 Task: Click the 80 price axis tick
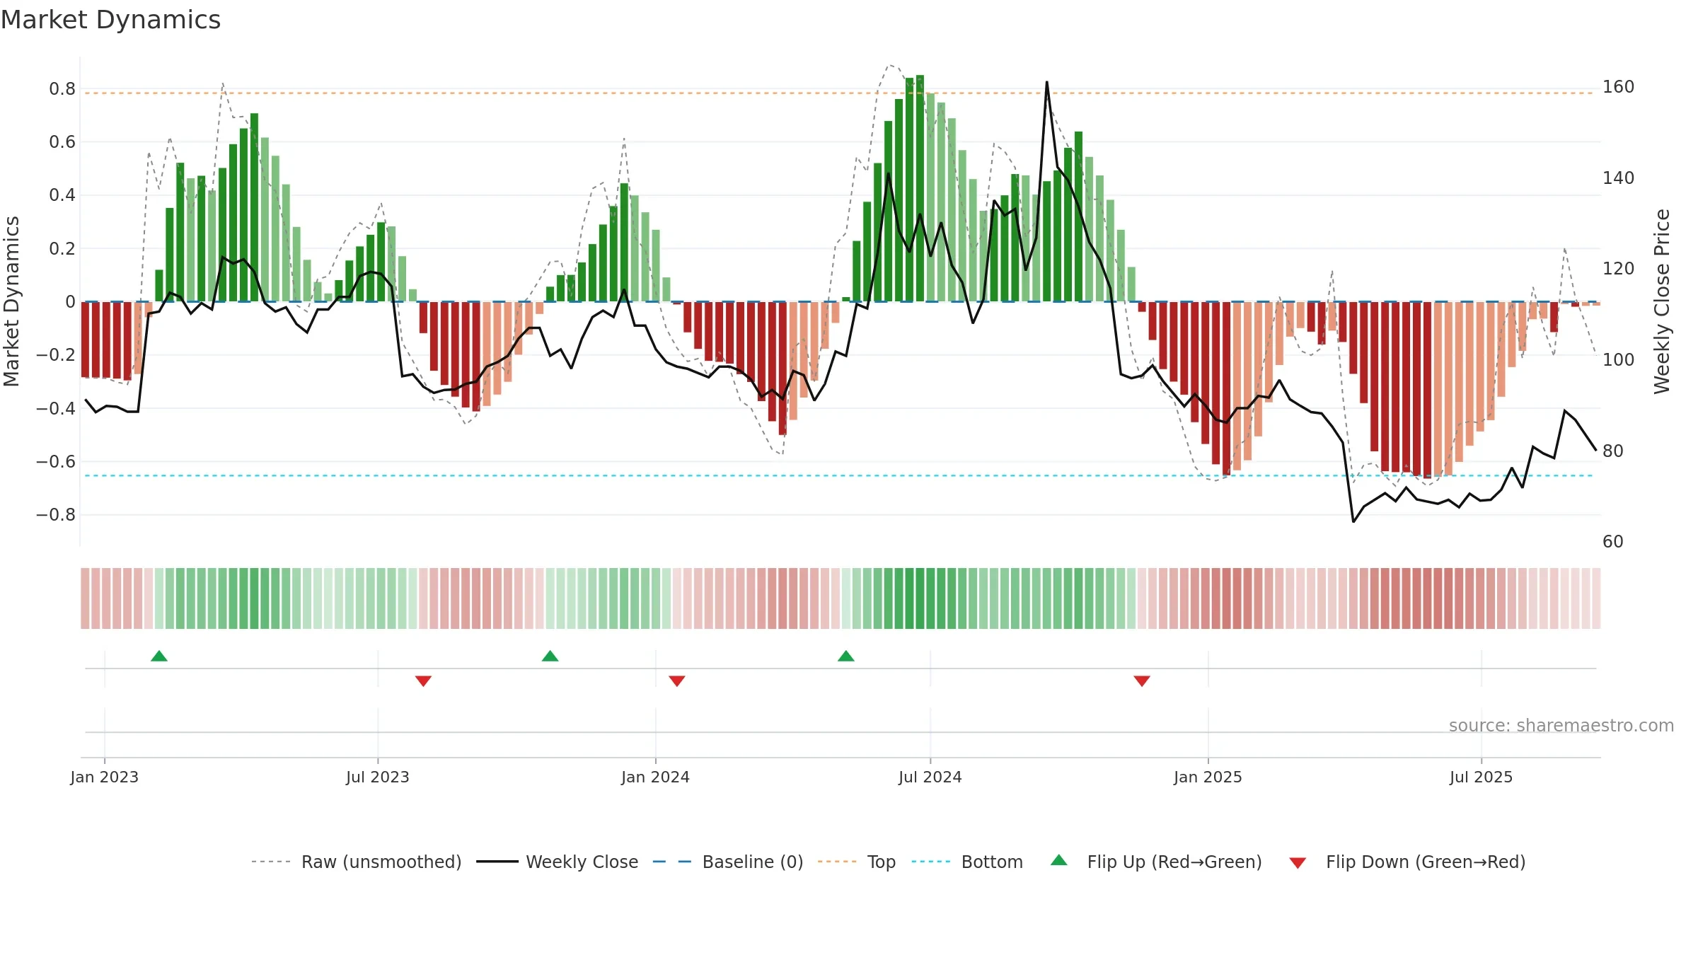tap(1613, 451)
